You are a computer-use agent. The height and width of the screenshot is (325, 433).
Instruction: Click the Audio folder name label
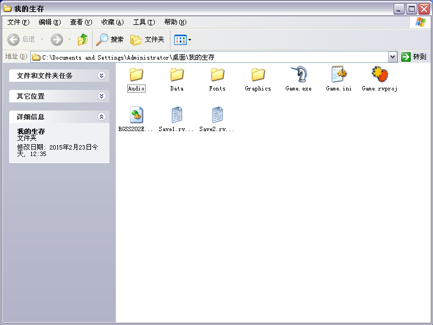pos(136,88)
